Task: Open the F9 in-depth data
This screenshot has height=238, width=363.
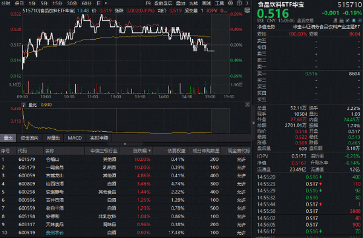Action: point(148,3)
